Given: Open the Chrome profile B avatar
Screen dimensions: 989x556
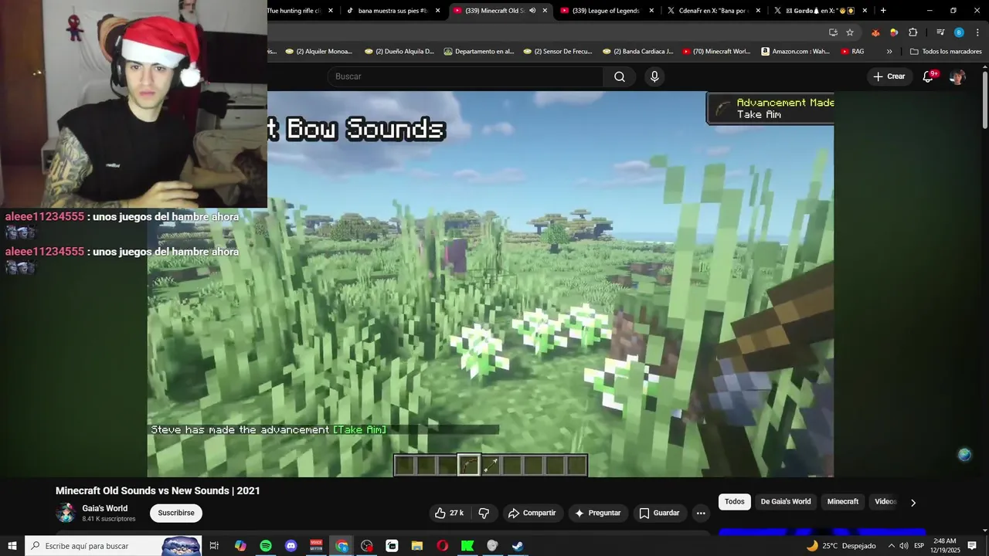Looking at the screenshot, I should pos(959,32).
